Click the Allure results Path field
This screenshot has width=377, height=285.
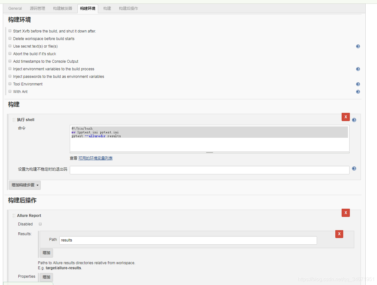pos(188,240)
